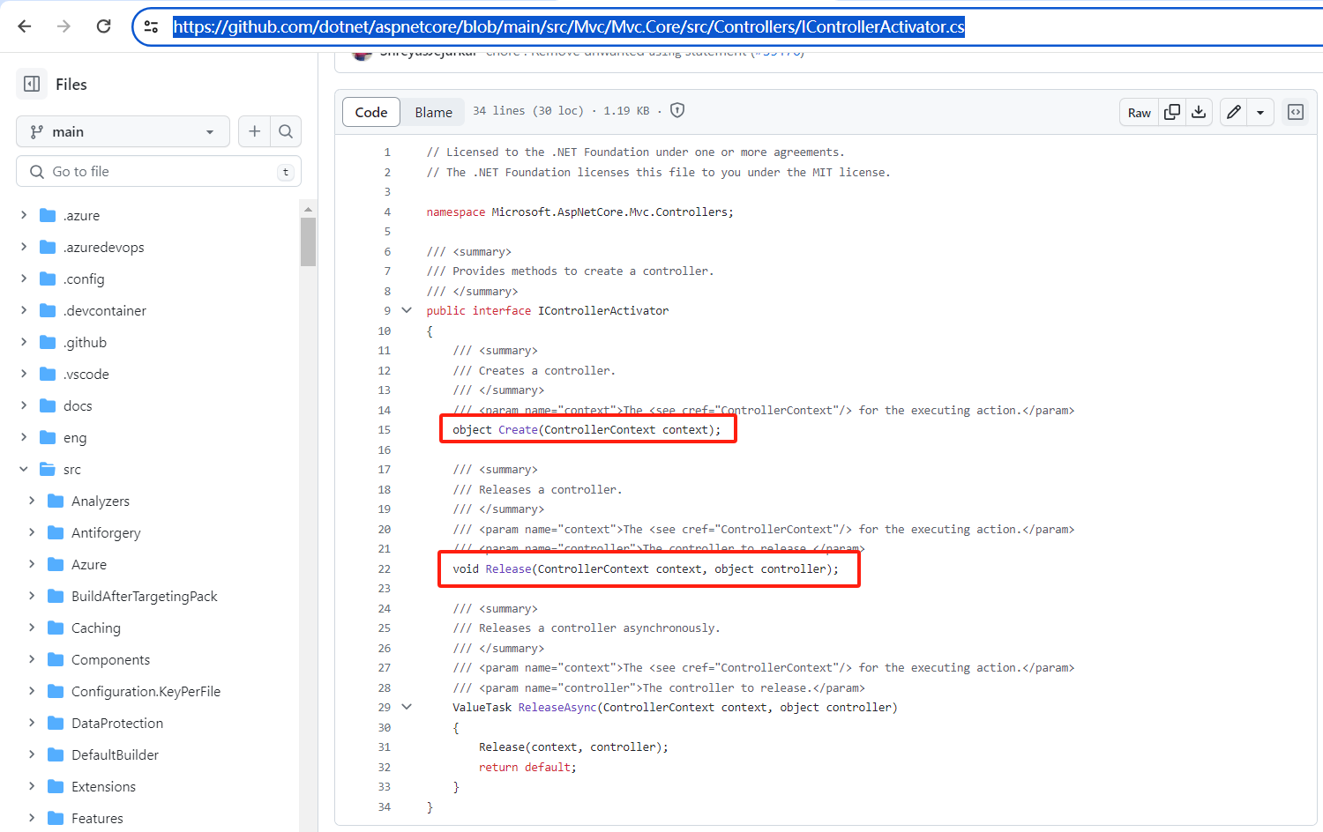
Task: Open the code security shield icon
Action: pos(677,110)
